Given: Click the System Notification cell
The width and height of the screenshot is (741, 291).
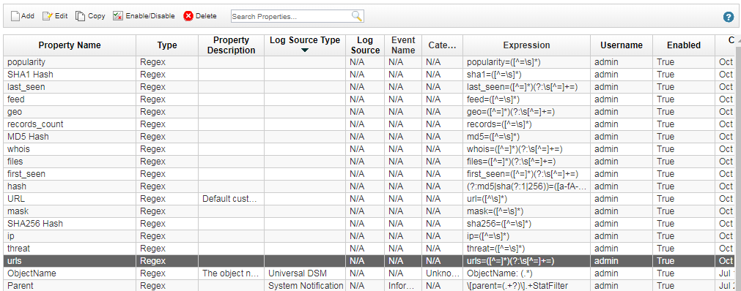Looking at the screenshot, I should point(305,285).
